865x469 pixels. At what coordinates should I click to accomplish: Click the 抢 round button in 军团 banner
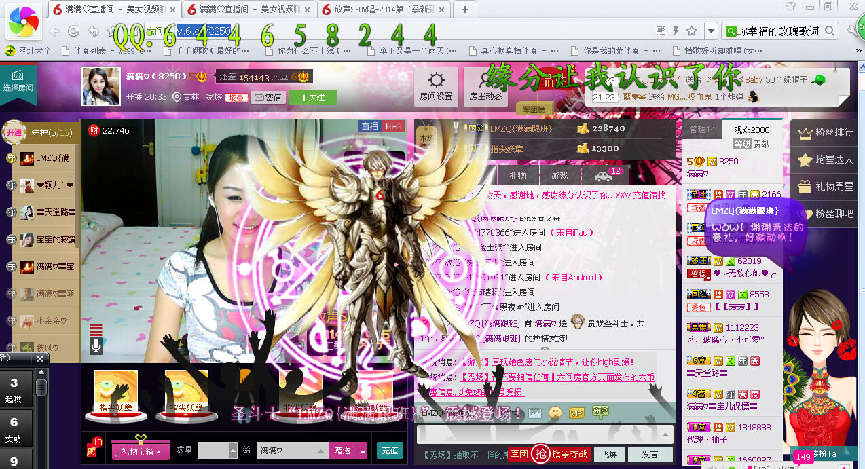(540, 453)
